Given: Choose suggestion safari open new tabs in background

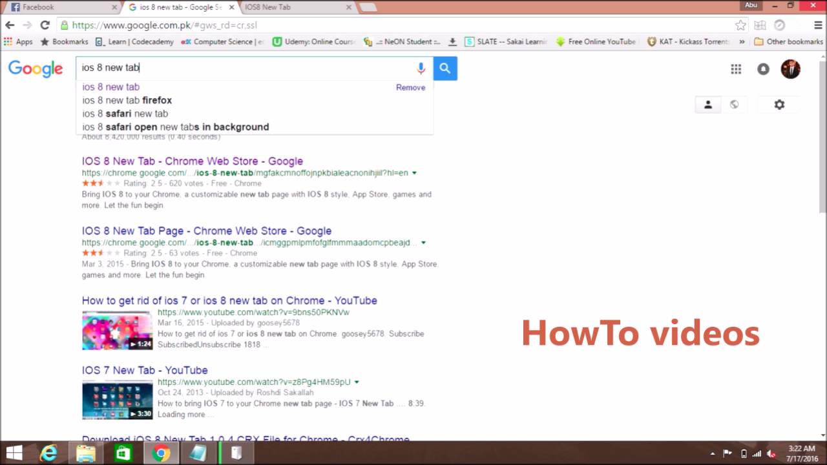Looking at the screenshot, I should [x=175, y=127].
